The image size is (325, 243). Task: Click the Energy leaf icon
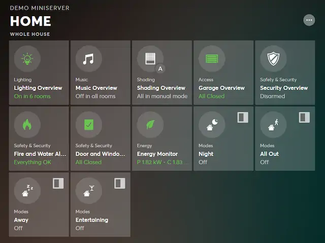[x=150, y=125]
